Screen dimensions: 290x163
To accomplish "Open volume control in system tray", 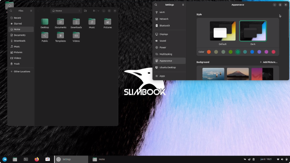I will click(x=282, y=159).
